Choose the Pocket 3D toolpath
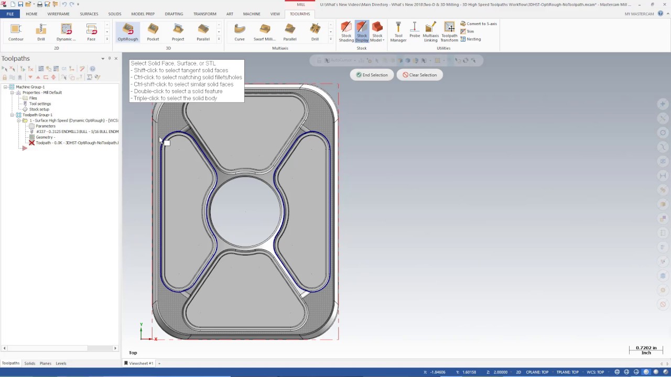 pos(153,32)
